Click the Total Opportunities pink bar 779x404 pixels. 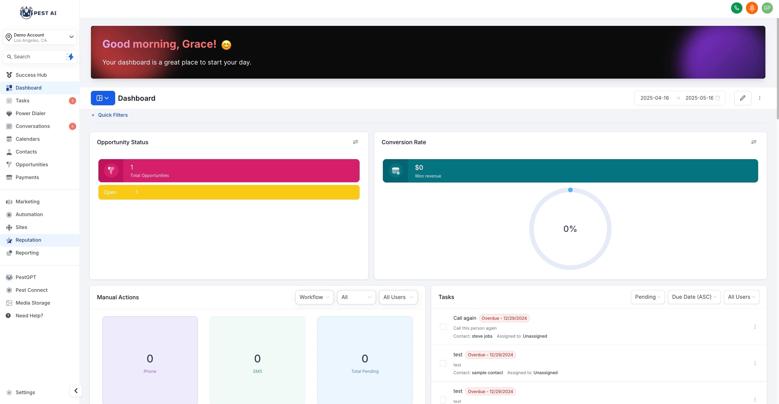(229, 171)
